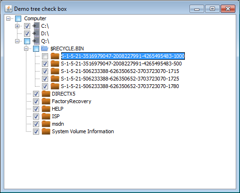
Task: Uncheck the HELP checkbox
Action: point(36,109)
